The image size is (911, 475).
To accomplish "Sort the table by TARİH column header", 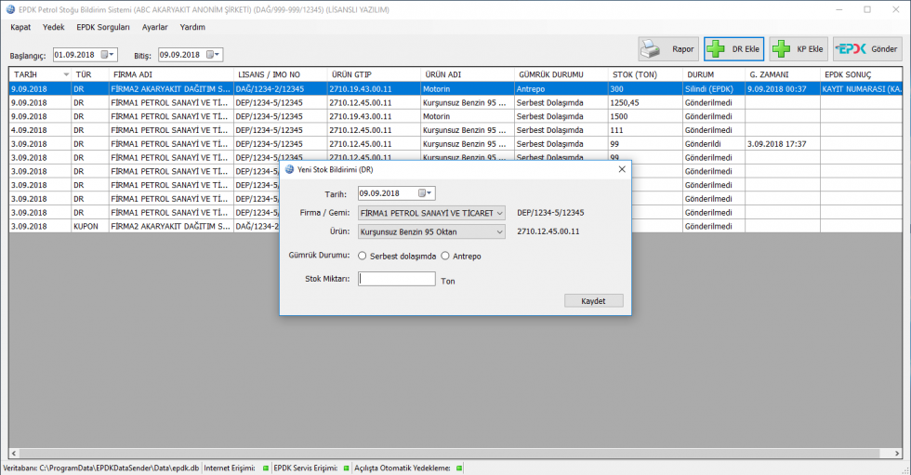I will (x=39, y=73).
